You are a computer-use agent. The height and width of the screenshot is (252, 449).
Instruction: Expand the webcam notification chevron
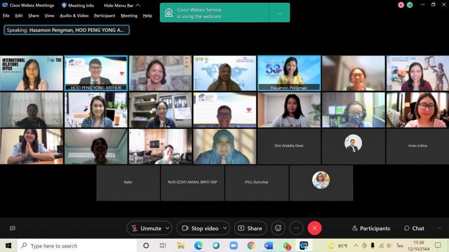point(280,13)
